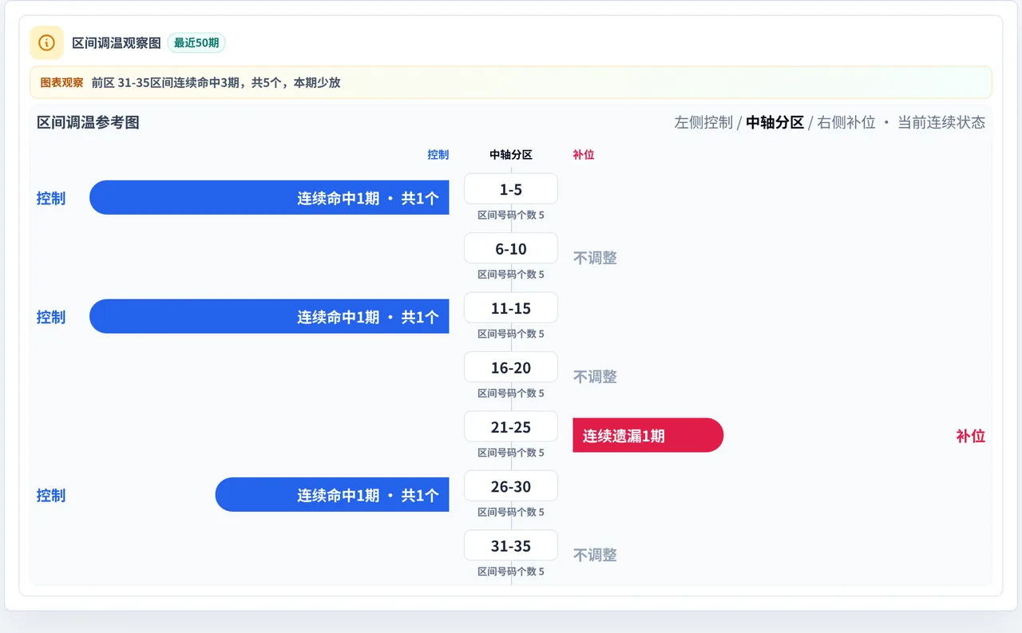Click the 控制 label in the 1-5 row
This screenshot has height=633, width=1022.
51,198
